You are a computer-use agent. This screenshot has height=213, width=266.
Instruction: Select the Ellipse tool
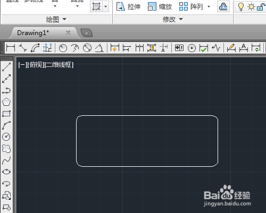(x=6, y=172)
